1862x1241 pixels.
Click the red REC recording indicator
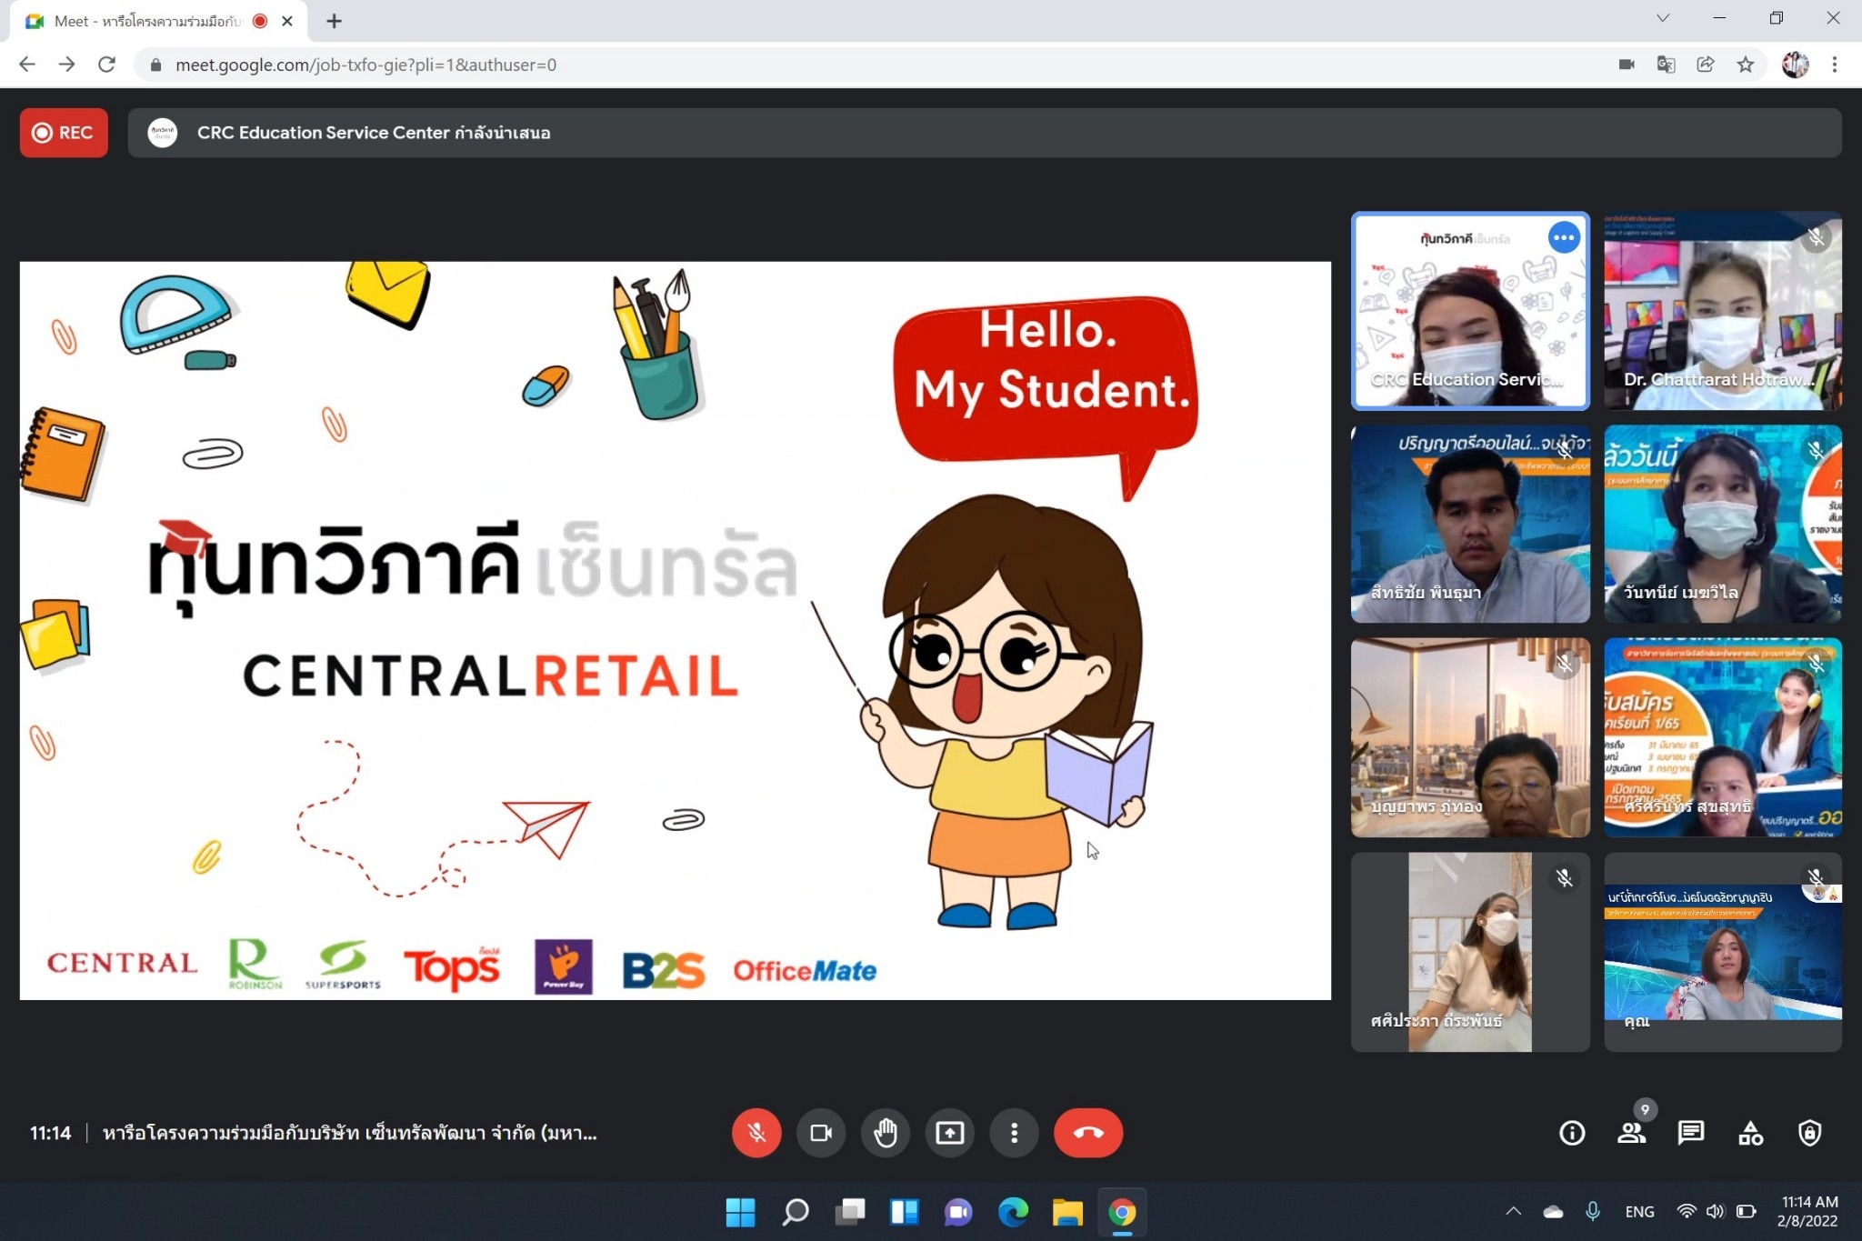pyautogui.click(x=64, y=133)
